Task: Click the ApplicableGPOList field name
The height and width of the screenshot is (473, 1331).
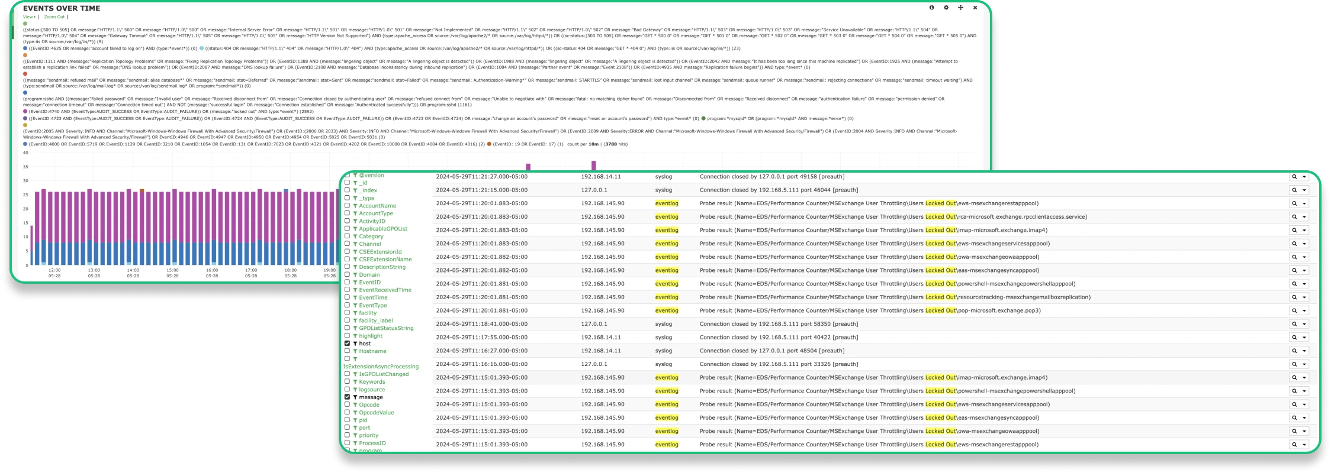Action: pos(383,229)
